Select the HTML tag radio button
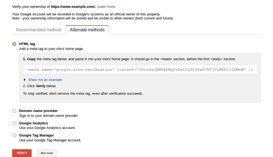 point(14,44)
